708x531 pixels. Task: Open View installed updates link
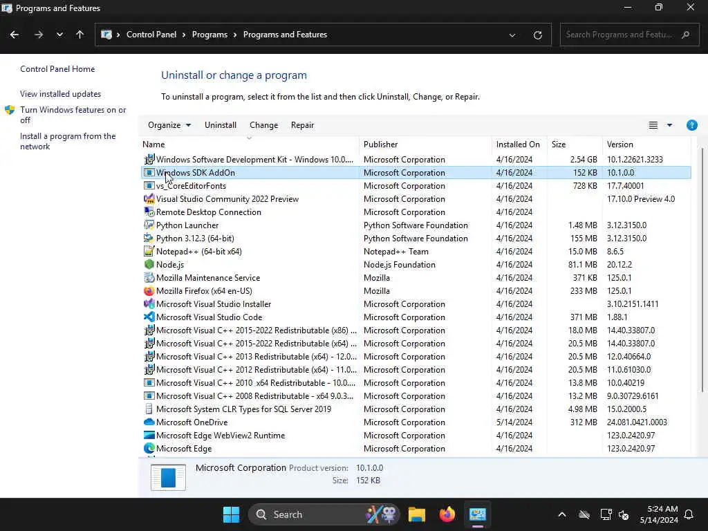61,94
